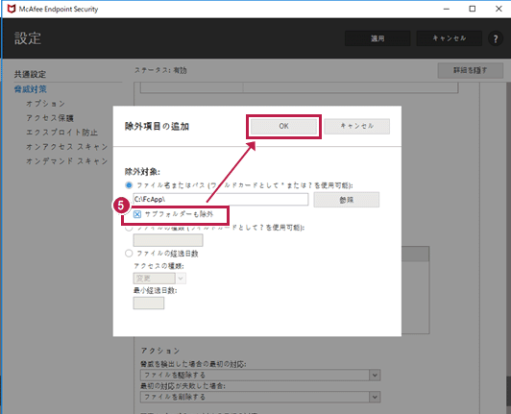The image size is (511, 414).
Task: Click the 詳細を隠す button
Action: [x=471, y=70]
